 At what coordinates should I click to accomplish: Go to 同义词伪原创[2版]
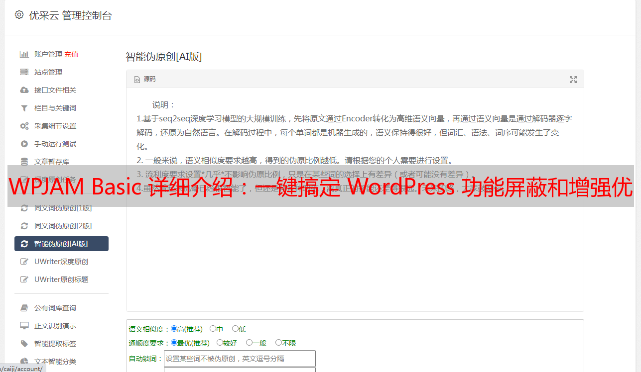[x=63, y=226]
